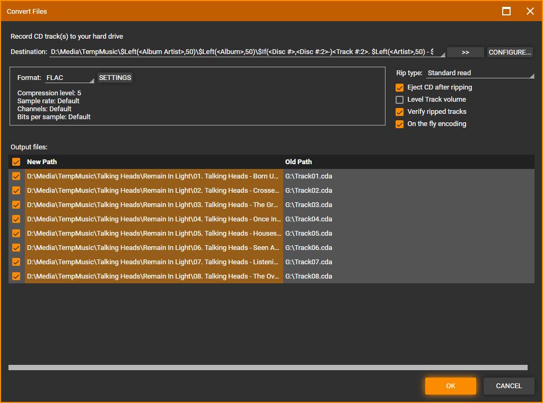Deselect track 05 Houses checkbox

click(x=16, y=234)
